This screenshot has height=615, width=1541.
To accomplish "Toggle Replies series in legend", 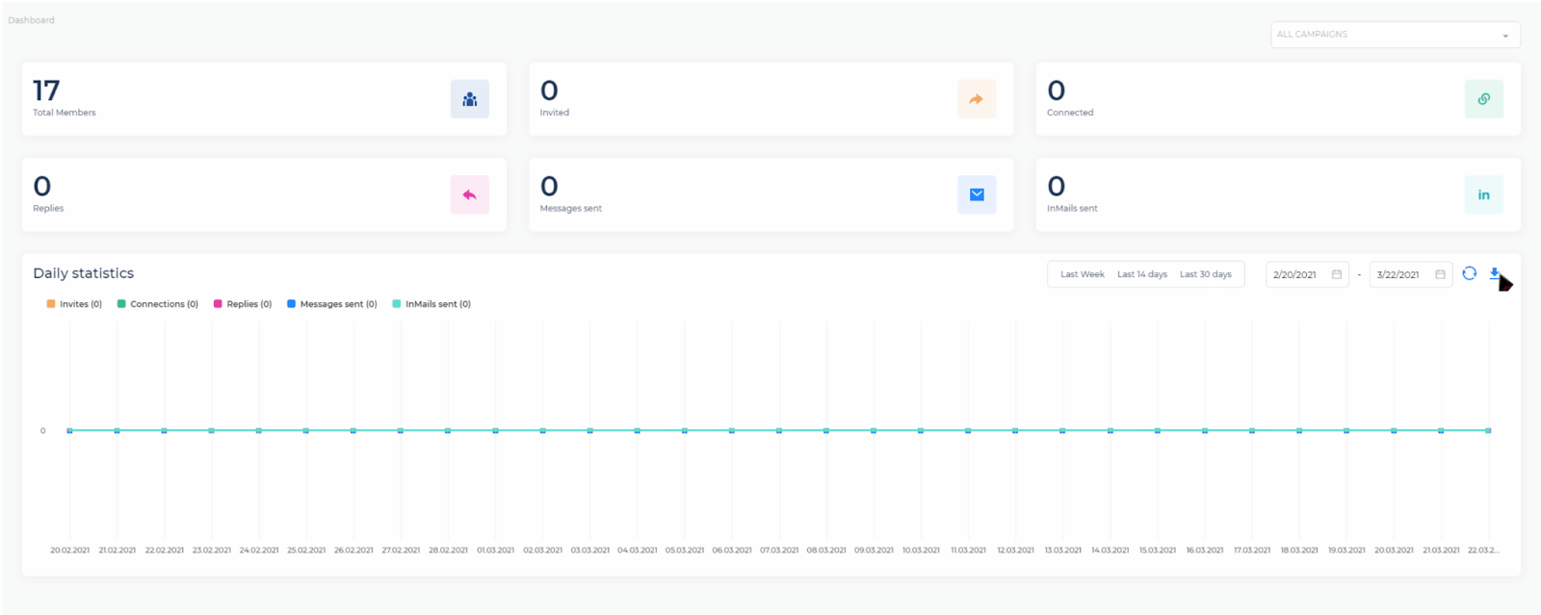I will tap(243, 304).
